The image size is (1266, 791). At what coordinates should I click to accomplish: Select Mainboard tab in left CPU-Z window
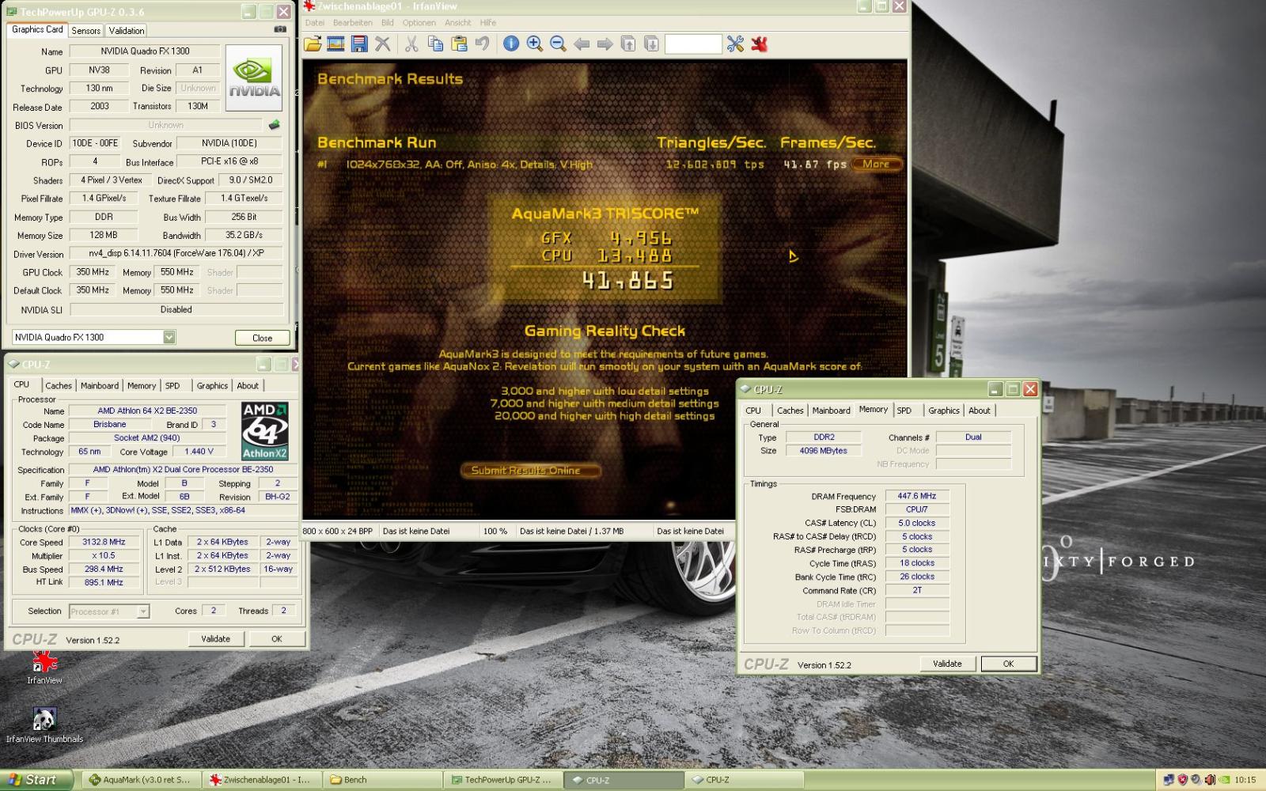click(100, 386)
